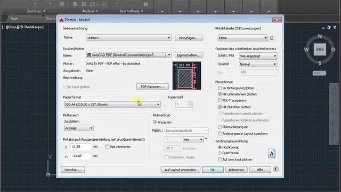Open the Qualität Normal dropdown

click(258, 64)
